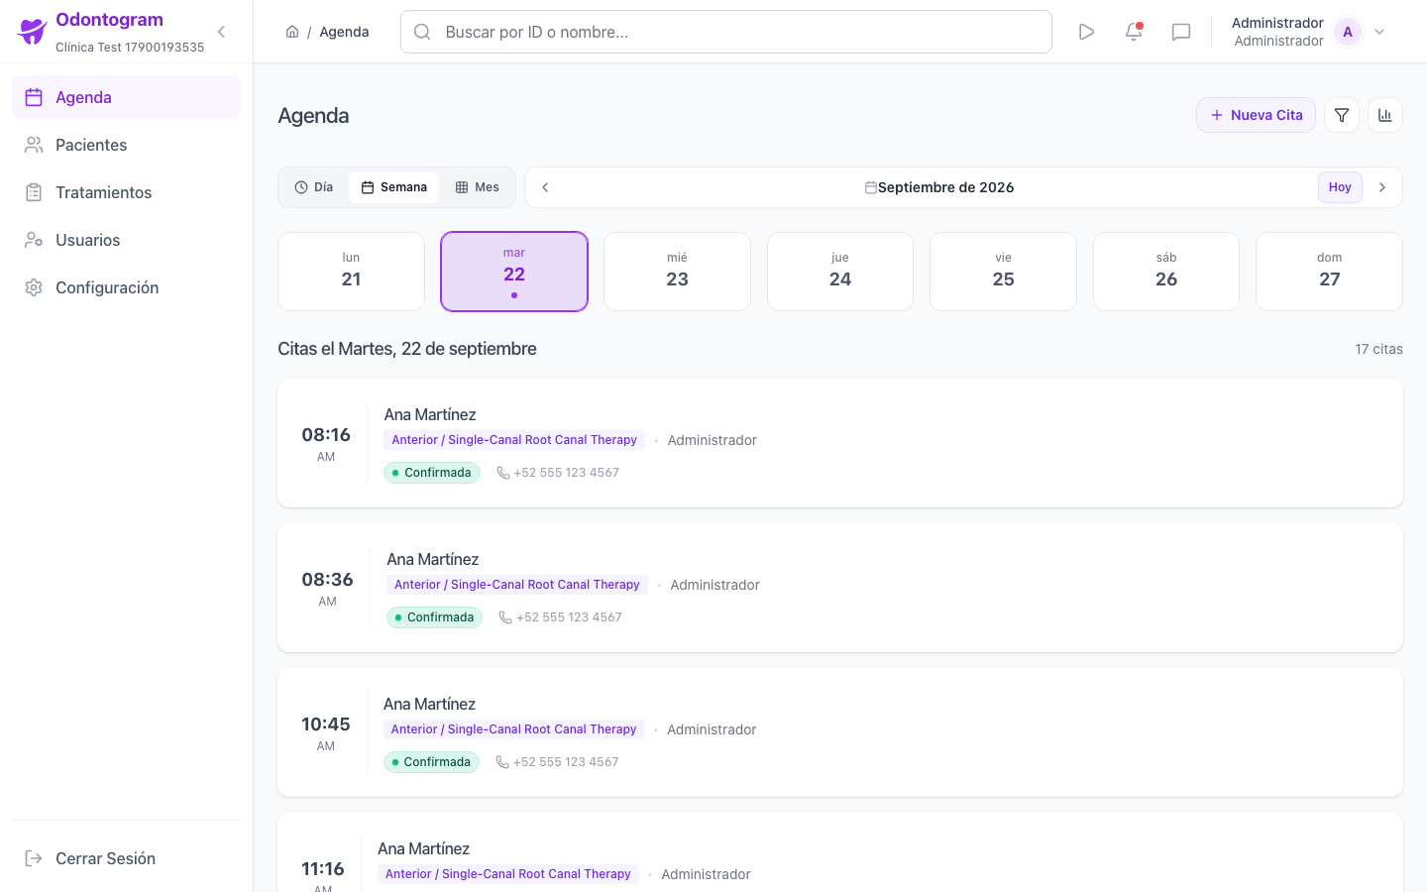Image resolution: width=1427 pixels, height=892 pixels.
Task: Click the Agenda breadcrumb text
Action: [344, 32]
